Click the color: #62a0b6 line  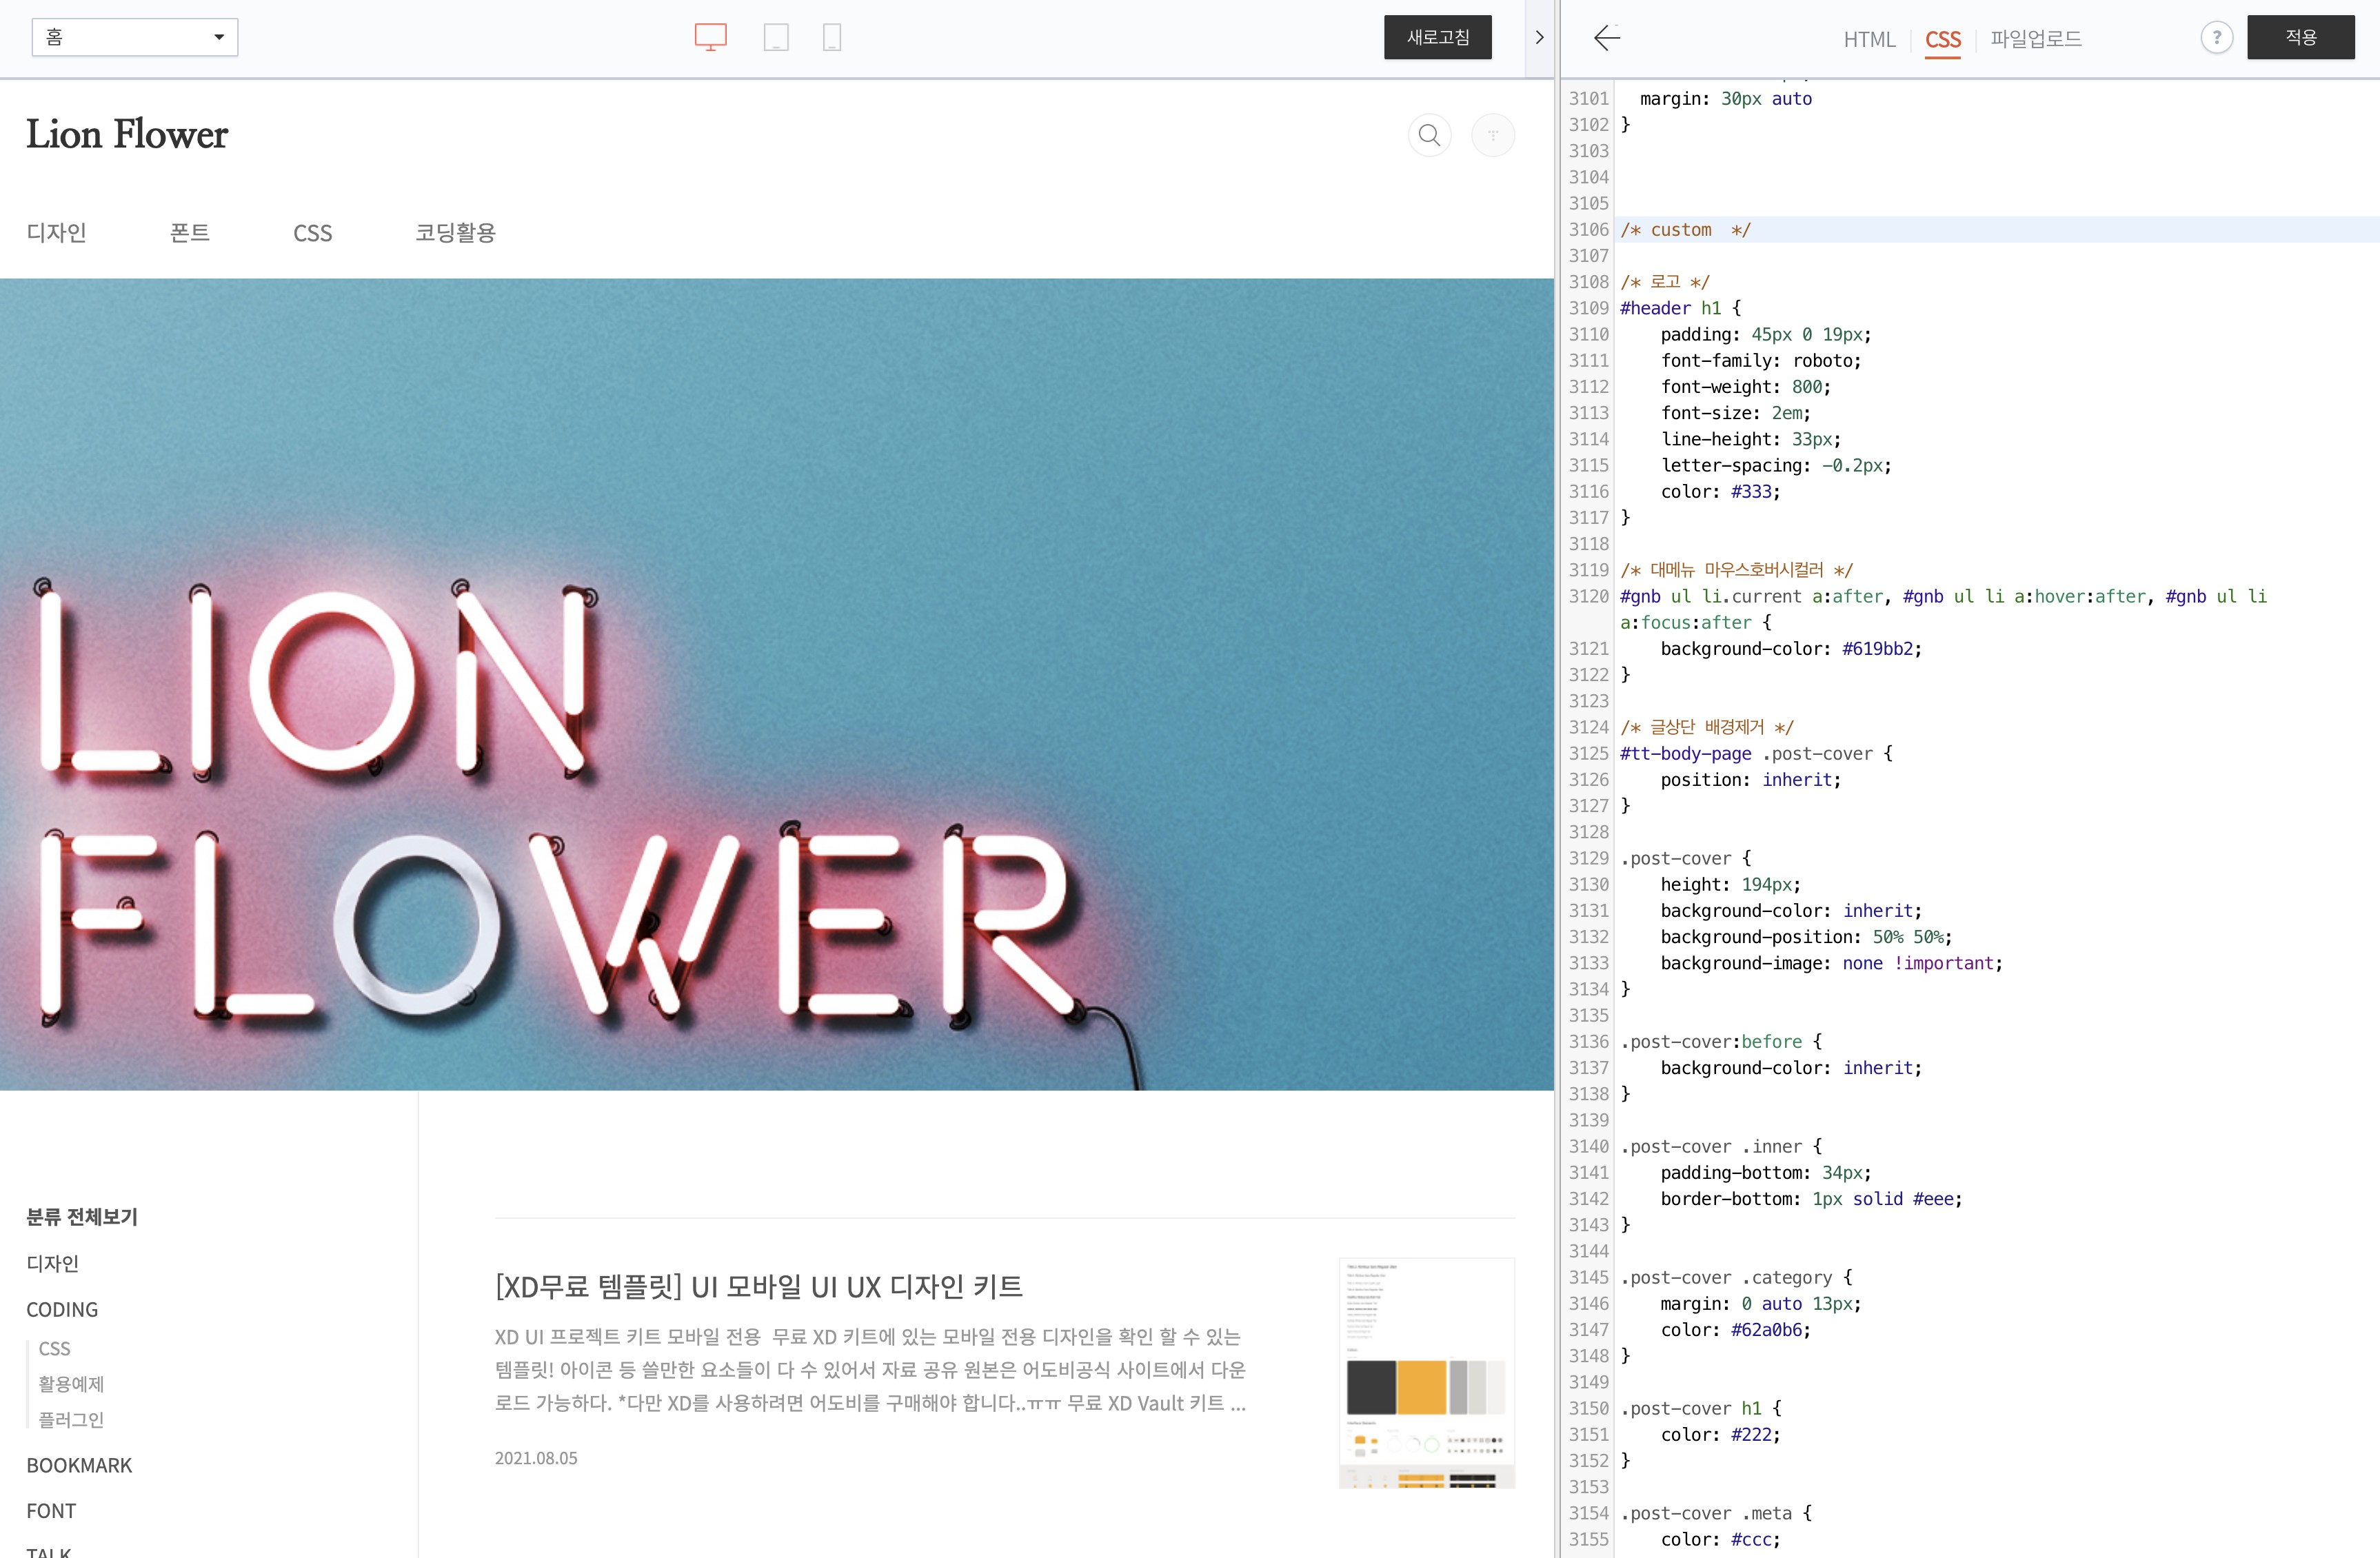[x=1735, y=1330]
